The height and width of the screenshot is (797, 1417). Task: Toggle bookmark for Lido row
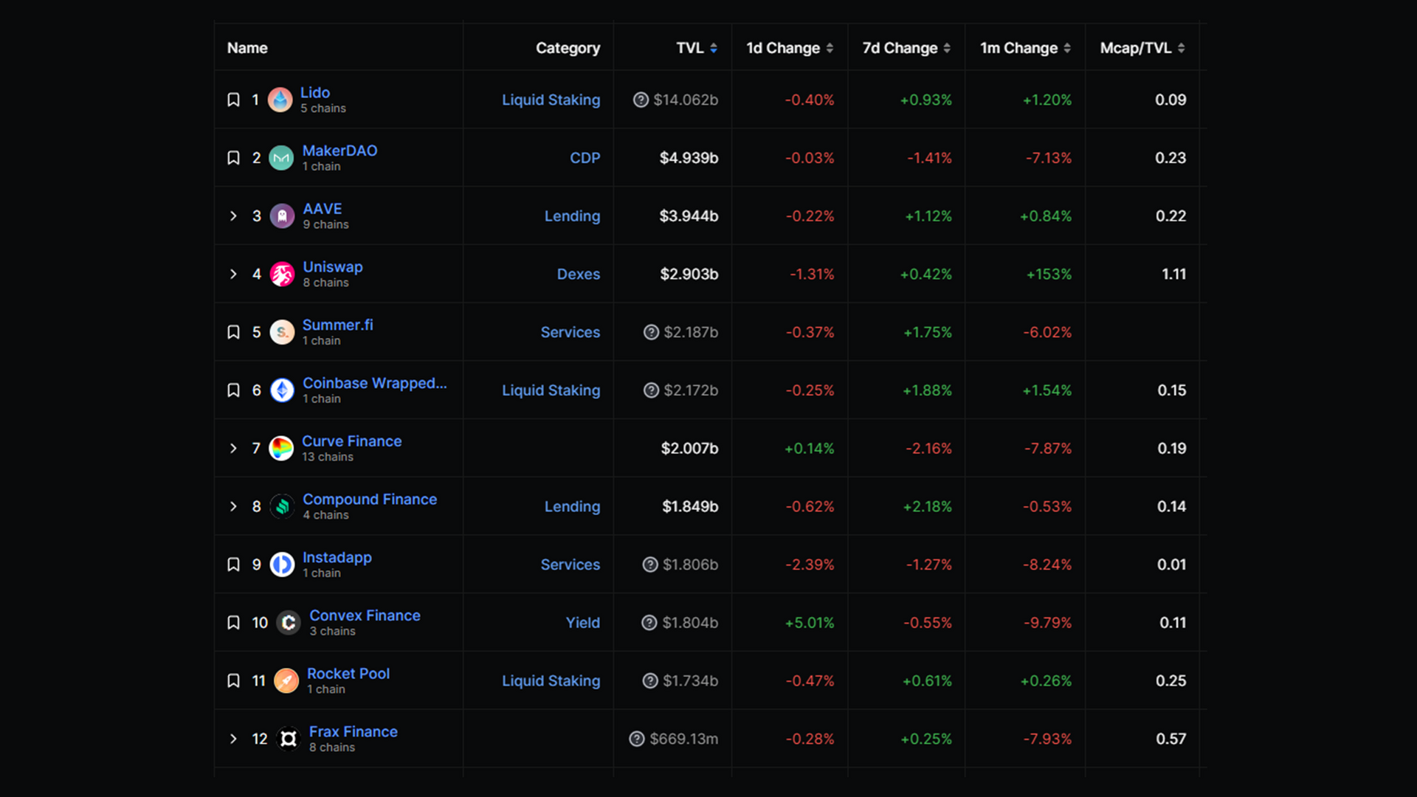click(x=233, y=100)
